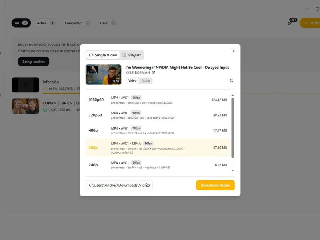The width and height of the screenshot is (320, 240).
Task: Click the 60fps badge on 1080p60 row
Action: click(x=136, y=98)
